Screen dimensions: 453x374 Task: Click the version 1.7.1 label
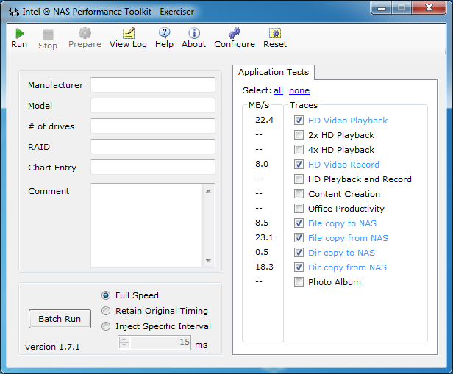[x=52, y=347]
